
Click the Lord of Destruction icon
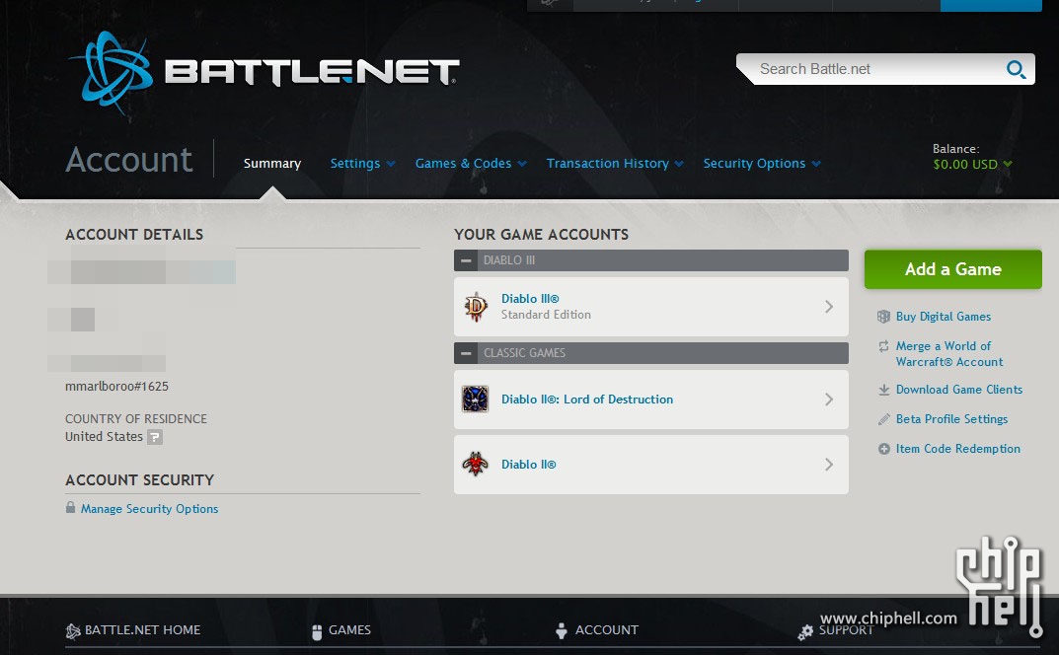pos(476,400)
